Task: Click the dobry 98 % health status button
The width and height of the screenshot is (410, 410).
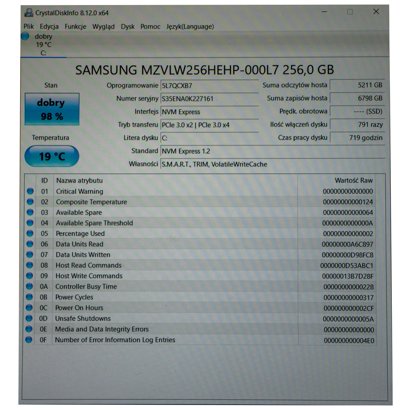Action: coord(52,109)
